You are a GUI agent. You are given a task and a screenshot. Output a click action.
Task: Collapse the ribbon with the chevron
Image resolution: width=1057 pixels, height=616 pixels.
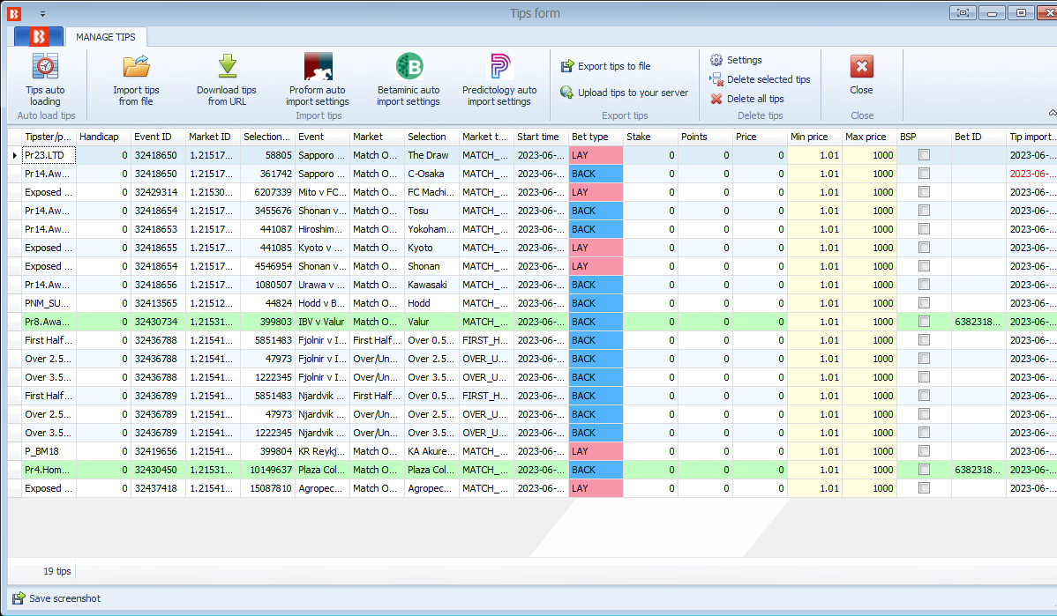1053,113
